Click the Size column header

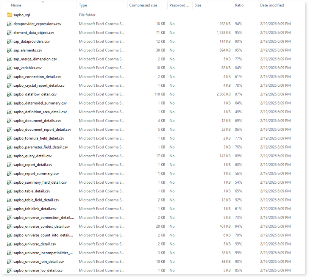point(198,5)
